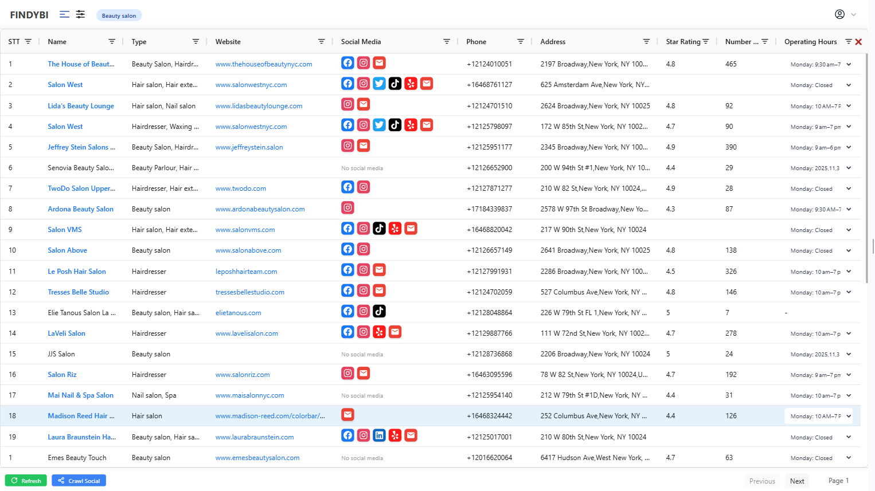The image size is (875, 491).
Task: Select the Beauty salon tag chip
Action: coord(119,15)
